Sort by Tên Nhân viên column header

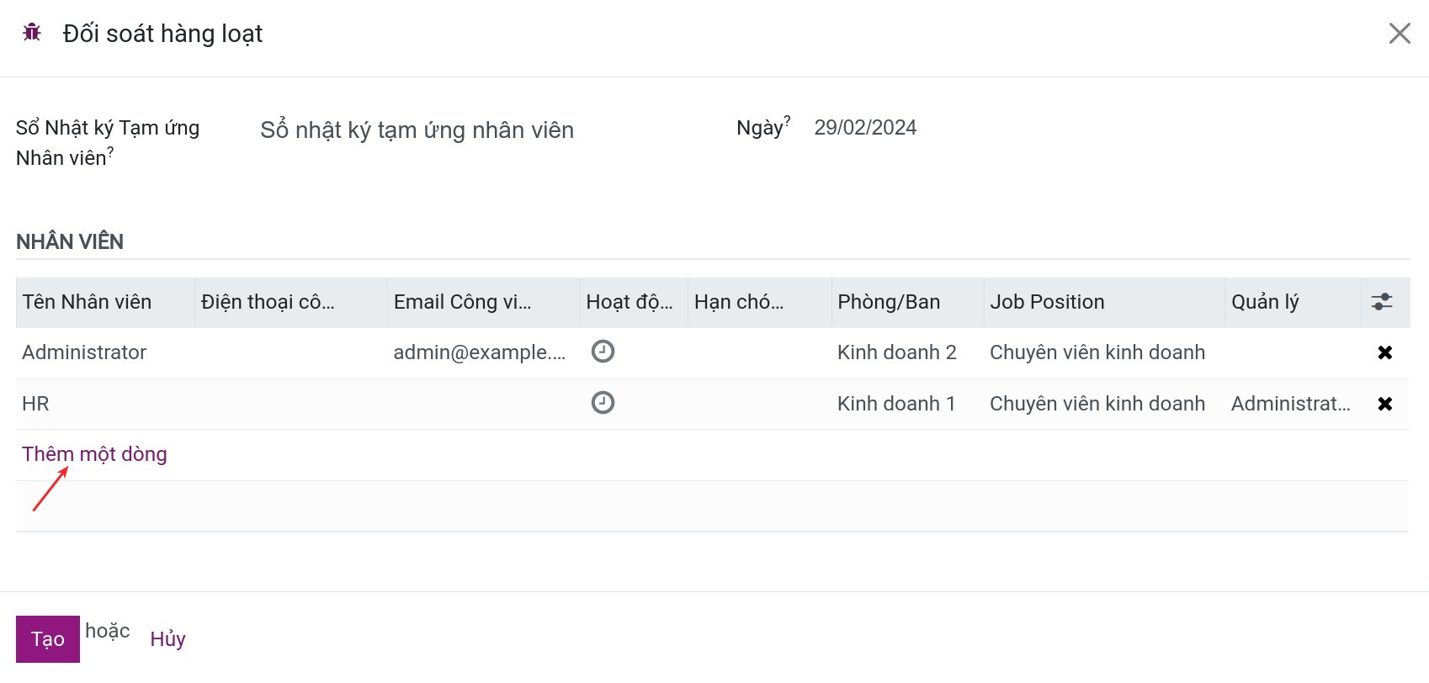tap(105, 302)
